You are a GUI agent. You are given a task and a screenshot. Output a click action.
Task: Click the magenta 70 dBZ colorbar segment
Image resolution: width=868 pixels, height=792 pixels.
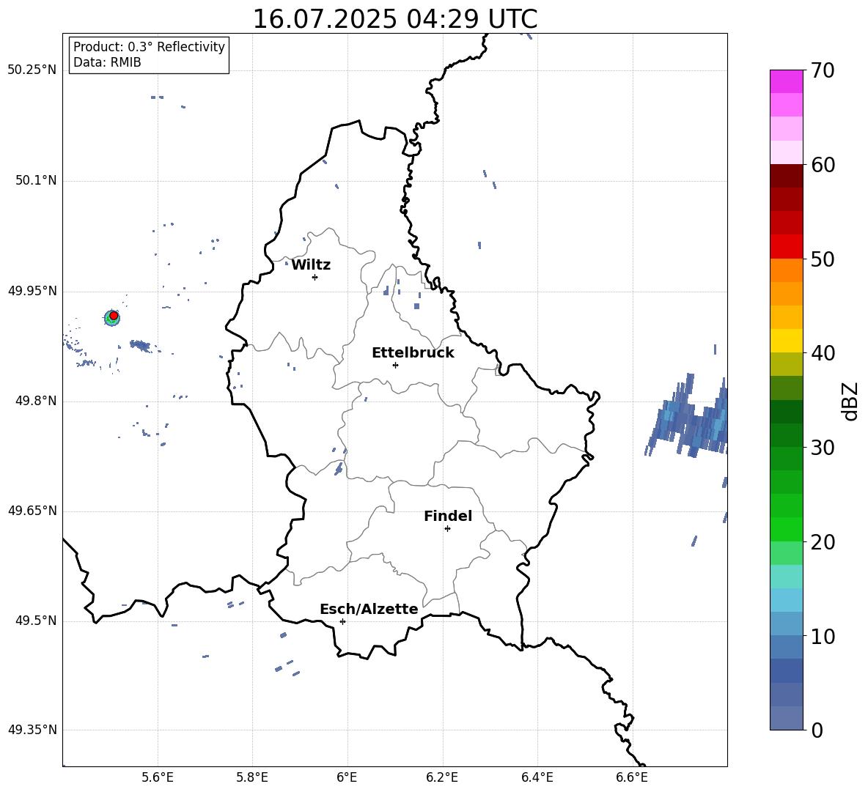(x=787, y=81)
